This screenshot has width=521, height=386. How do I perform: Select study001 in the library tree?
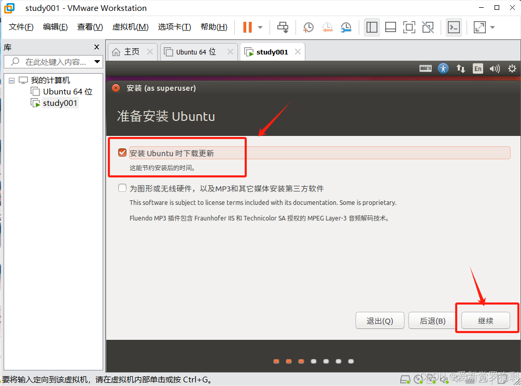click(x=60, y=103)
